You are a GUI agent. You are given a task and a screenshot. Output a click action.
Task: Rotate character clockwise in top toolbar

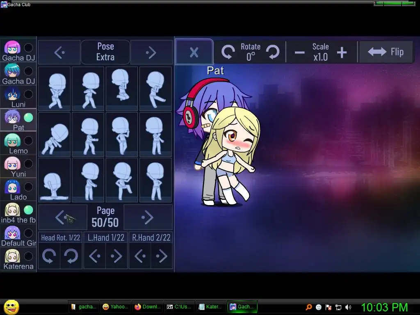pos(273,52)
